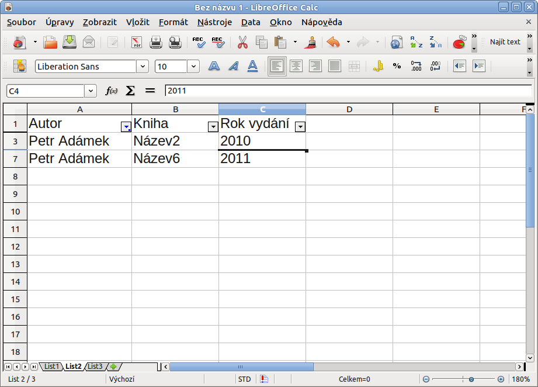Apply italic formatting slanted A
Image resolution: width=538 pixels, height=387 pixels.
point(233,66)
